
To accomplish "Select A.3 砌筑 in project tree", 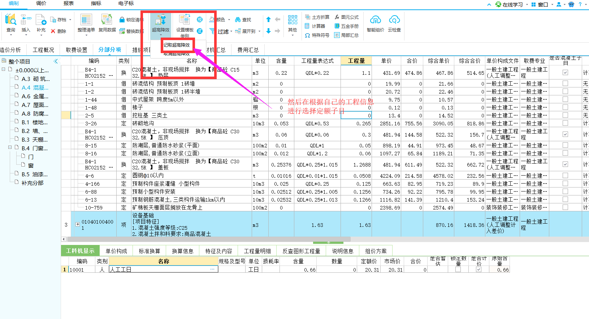I will tap(35, 79).
